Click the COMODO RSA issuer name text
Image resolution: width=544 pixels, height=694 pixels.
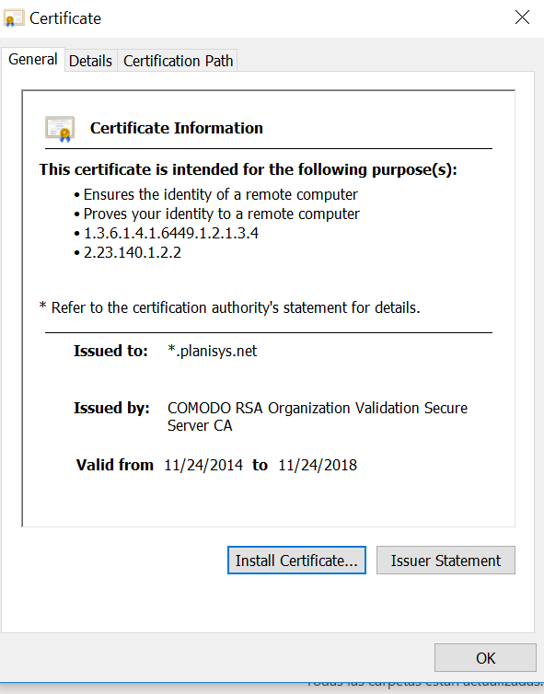pos(317,416)
